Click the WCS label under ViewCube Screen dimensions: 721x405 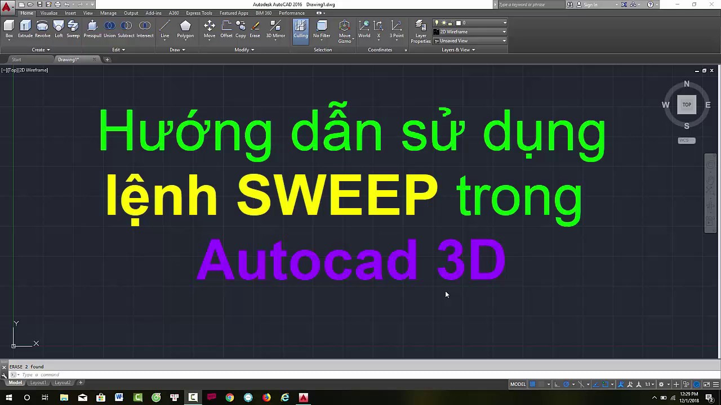[686, 141]
